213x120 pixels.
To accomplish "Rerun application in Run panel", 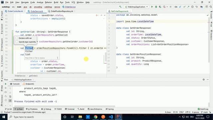I will (x=6, y=84).
